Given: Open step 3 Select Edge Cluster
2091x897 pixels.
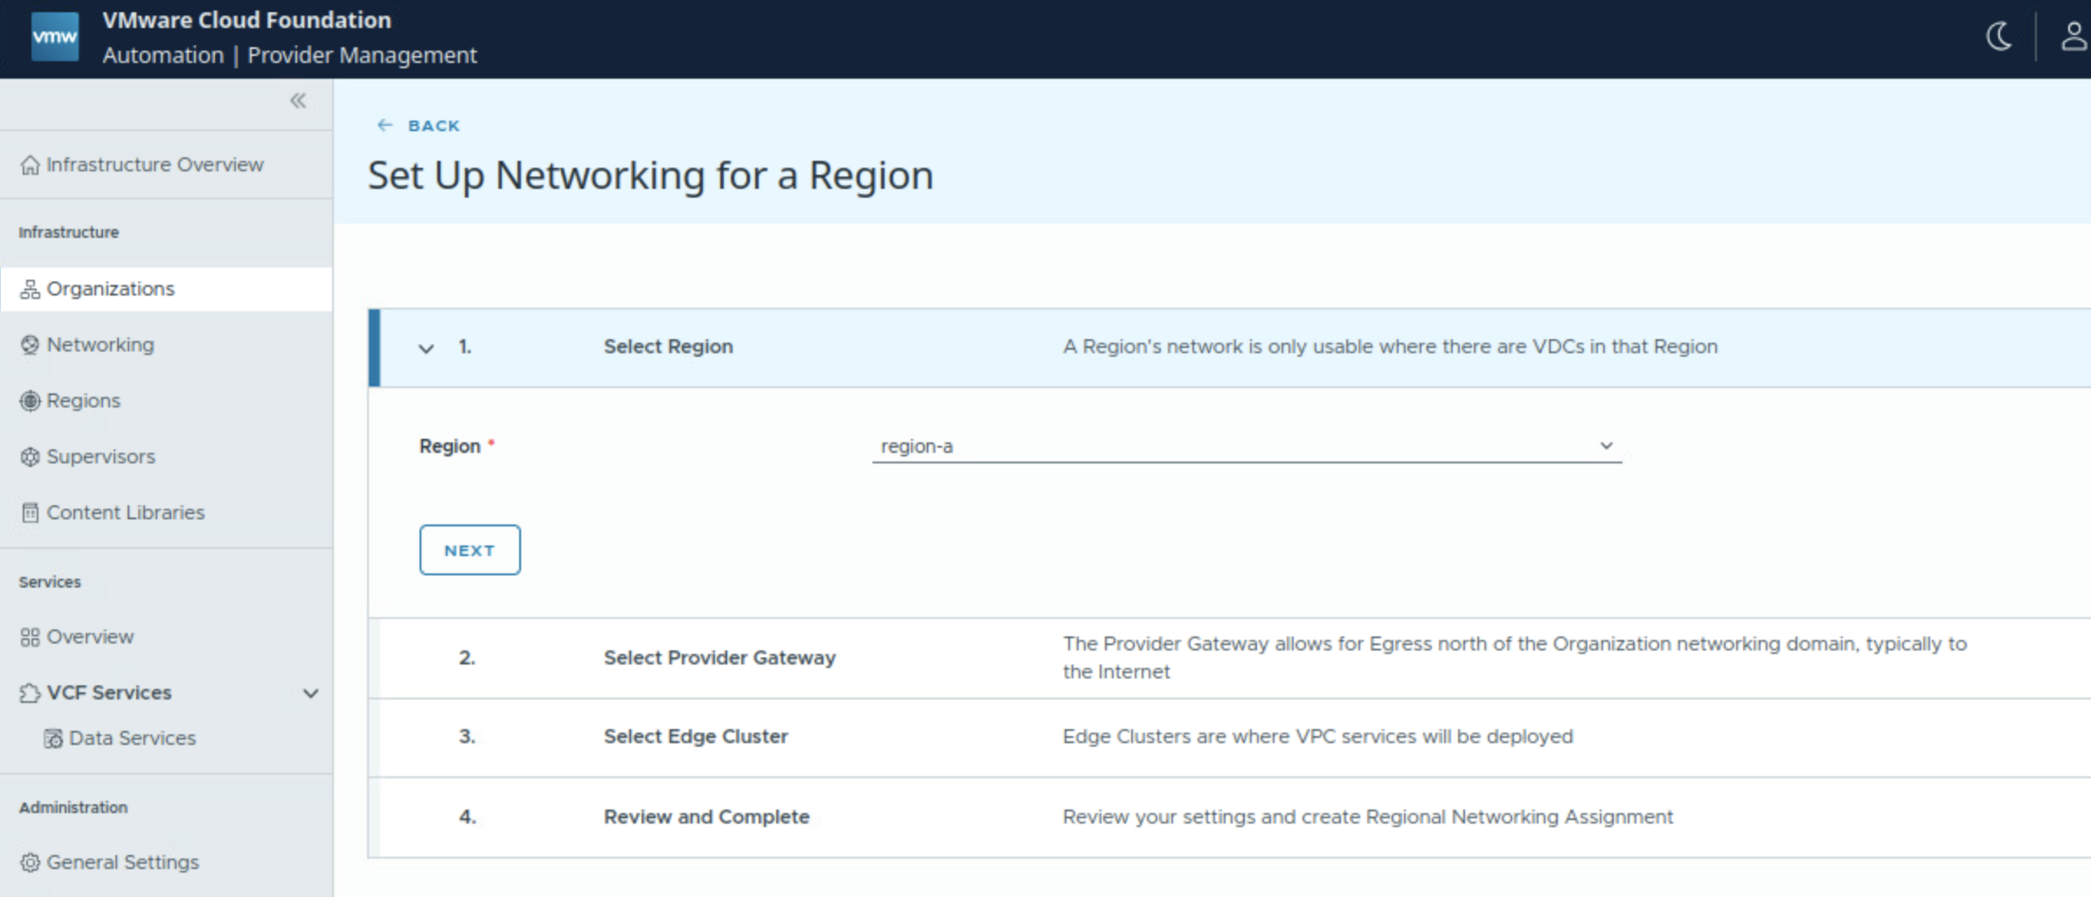Looking at the screenshot, I should 695,737.
